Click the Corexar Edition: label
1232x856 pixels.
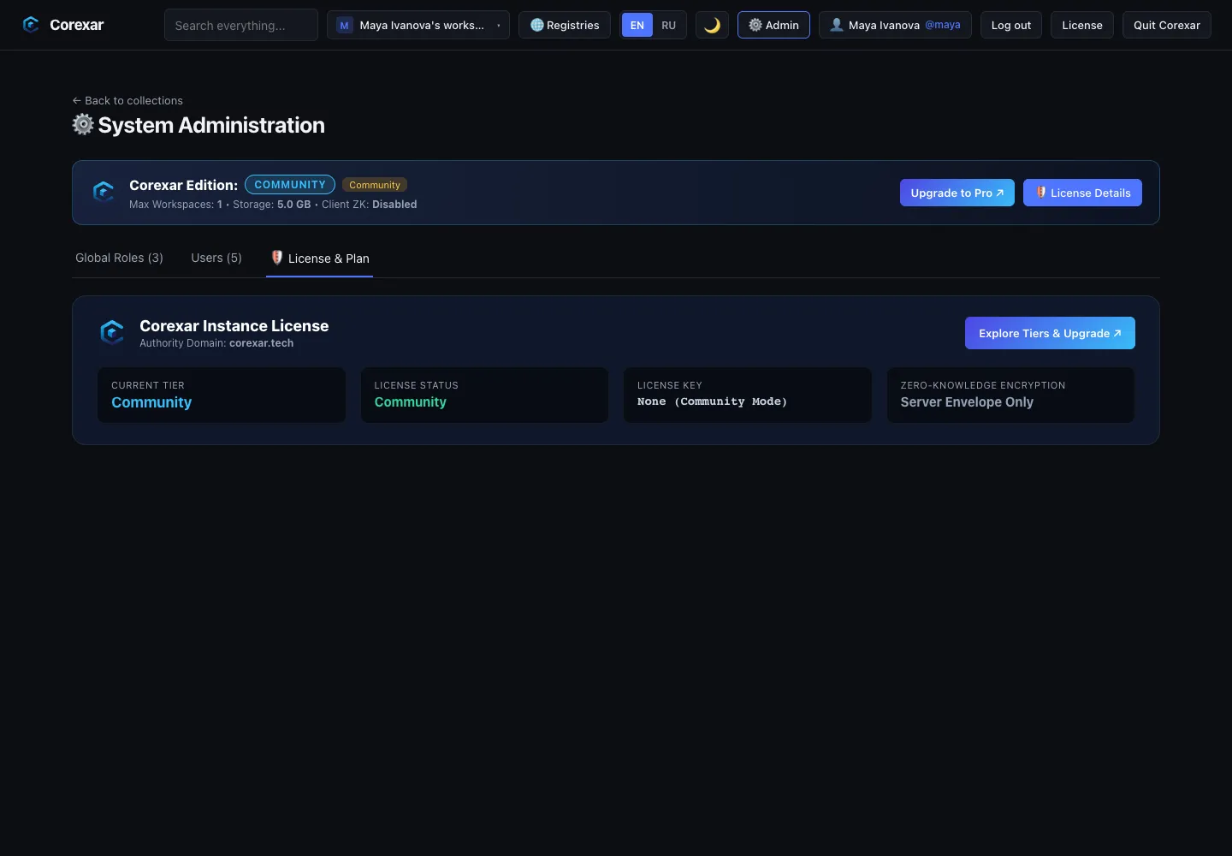(183, 185)
